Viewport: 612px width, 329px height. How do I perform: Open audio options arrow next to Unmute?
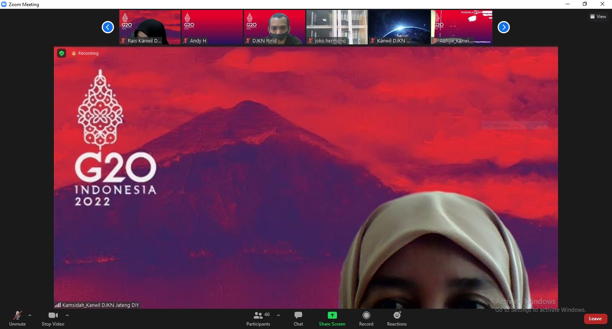30,315
